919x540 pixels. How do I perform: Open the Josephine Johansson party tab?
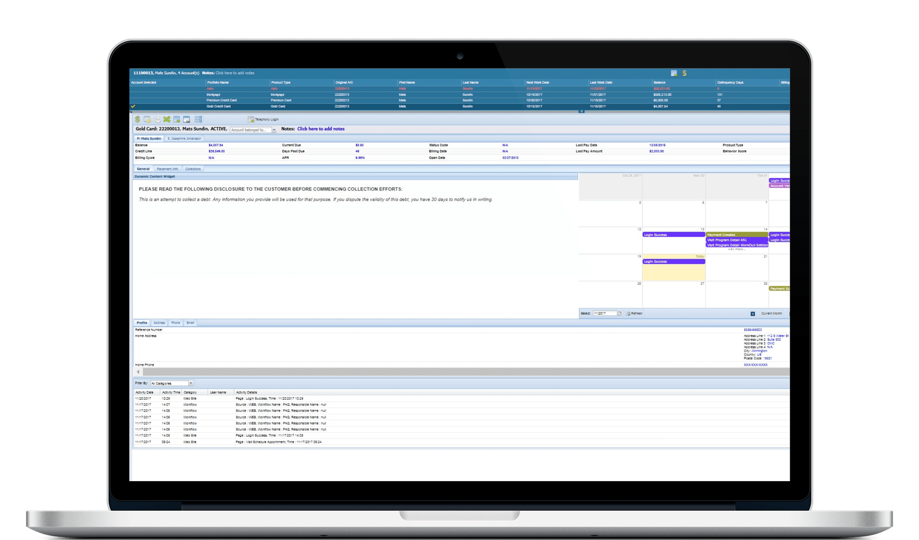pyautogui.click(x=184, y=138)
